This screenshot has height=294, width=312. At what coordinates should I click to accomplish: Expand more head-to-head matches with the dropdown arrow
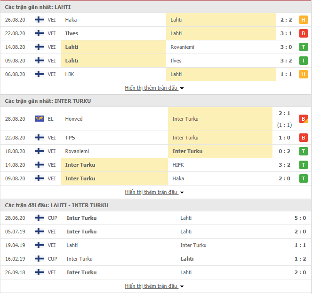(x=182, y=286)
